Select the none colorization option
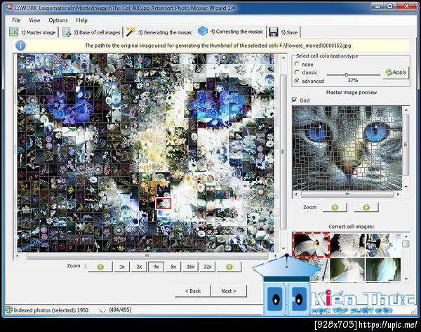Viewport: 421px width, 332px height. click(x=297, y=64)
